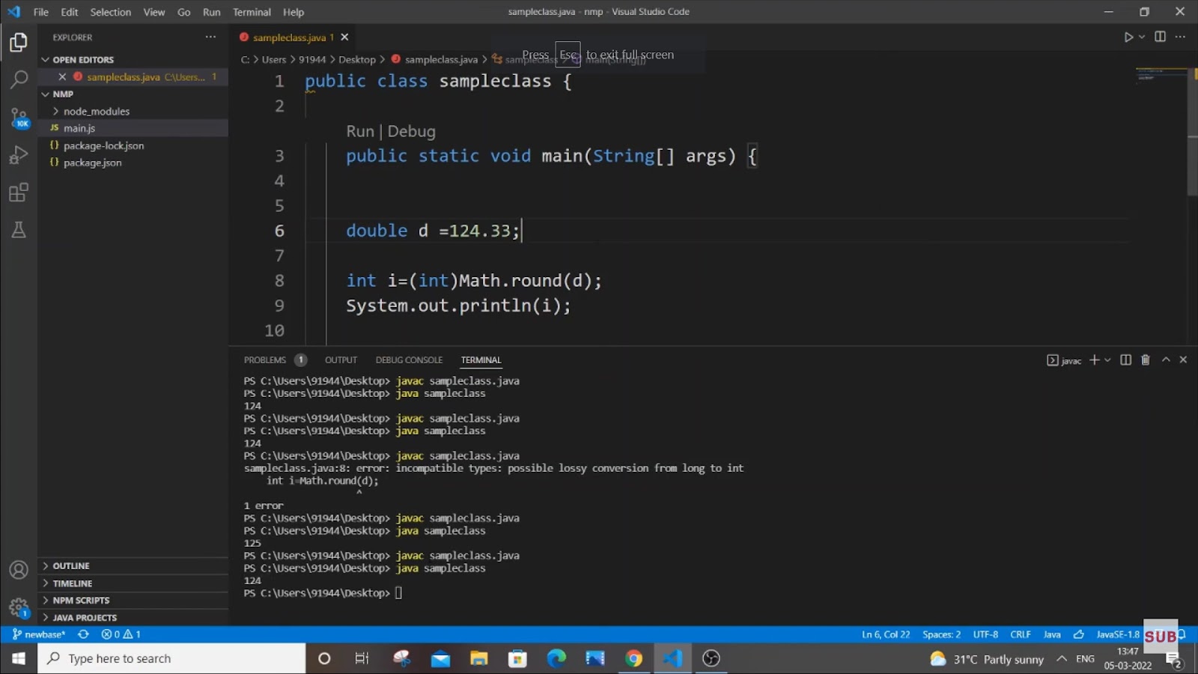Expand the Outline section
Viewport: 1198px width, 674px height.
133,565
